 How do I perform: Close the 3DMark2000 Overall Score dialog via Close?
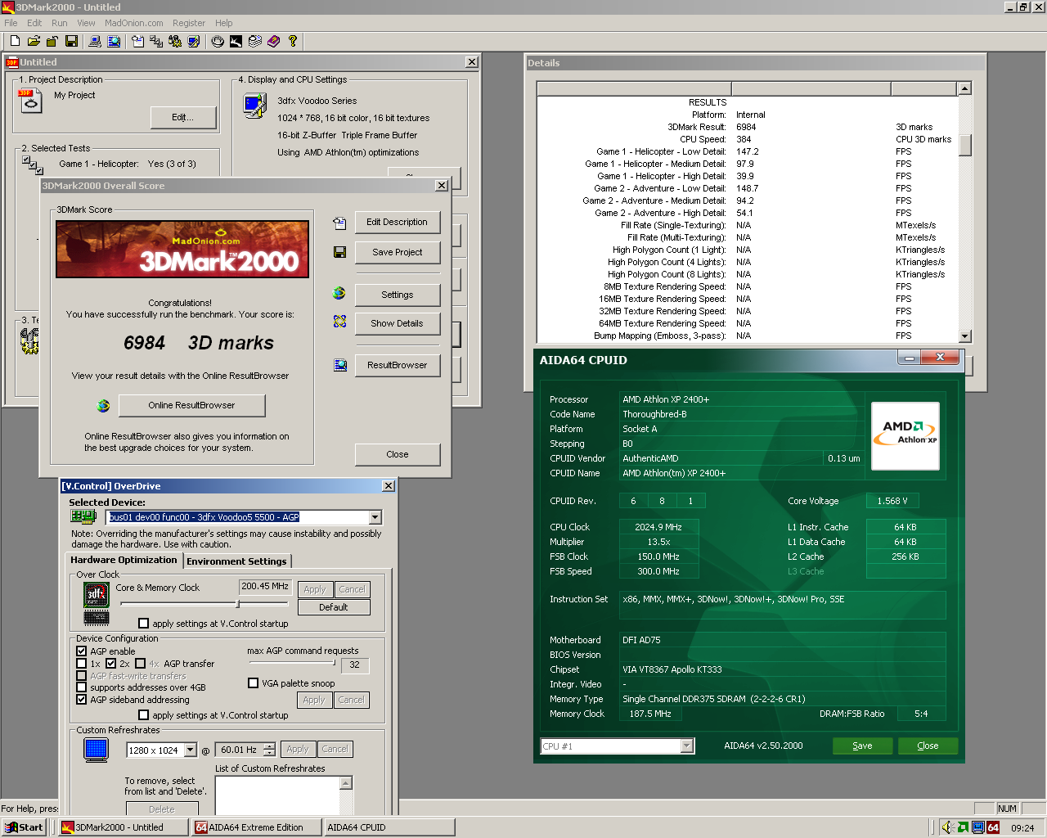398,454
